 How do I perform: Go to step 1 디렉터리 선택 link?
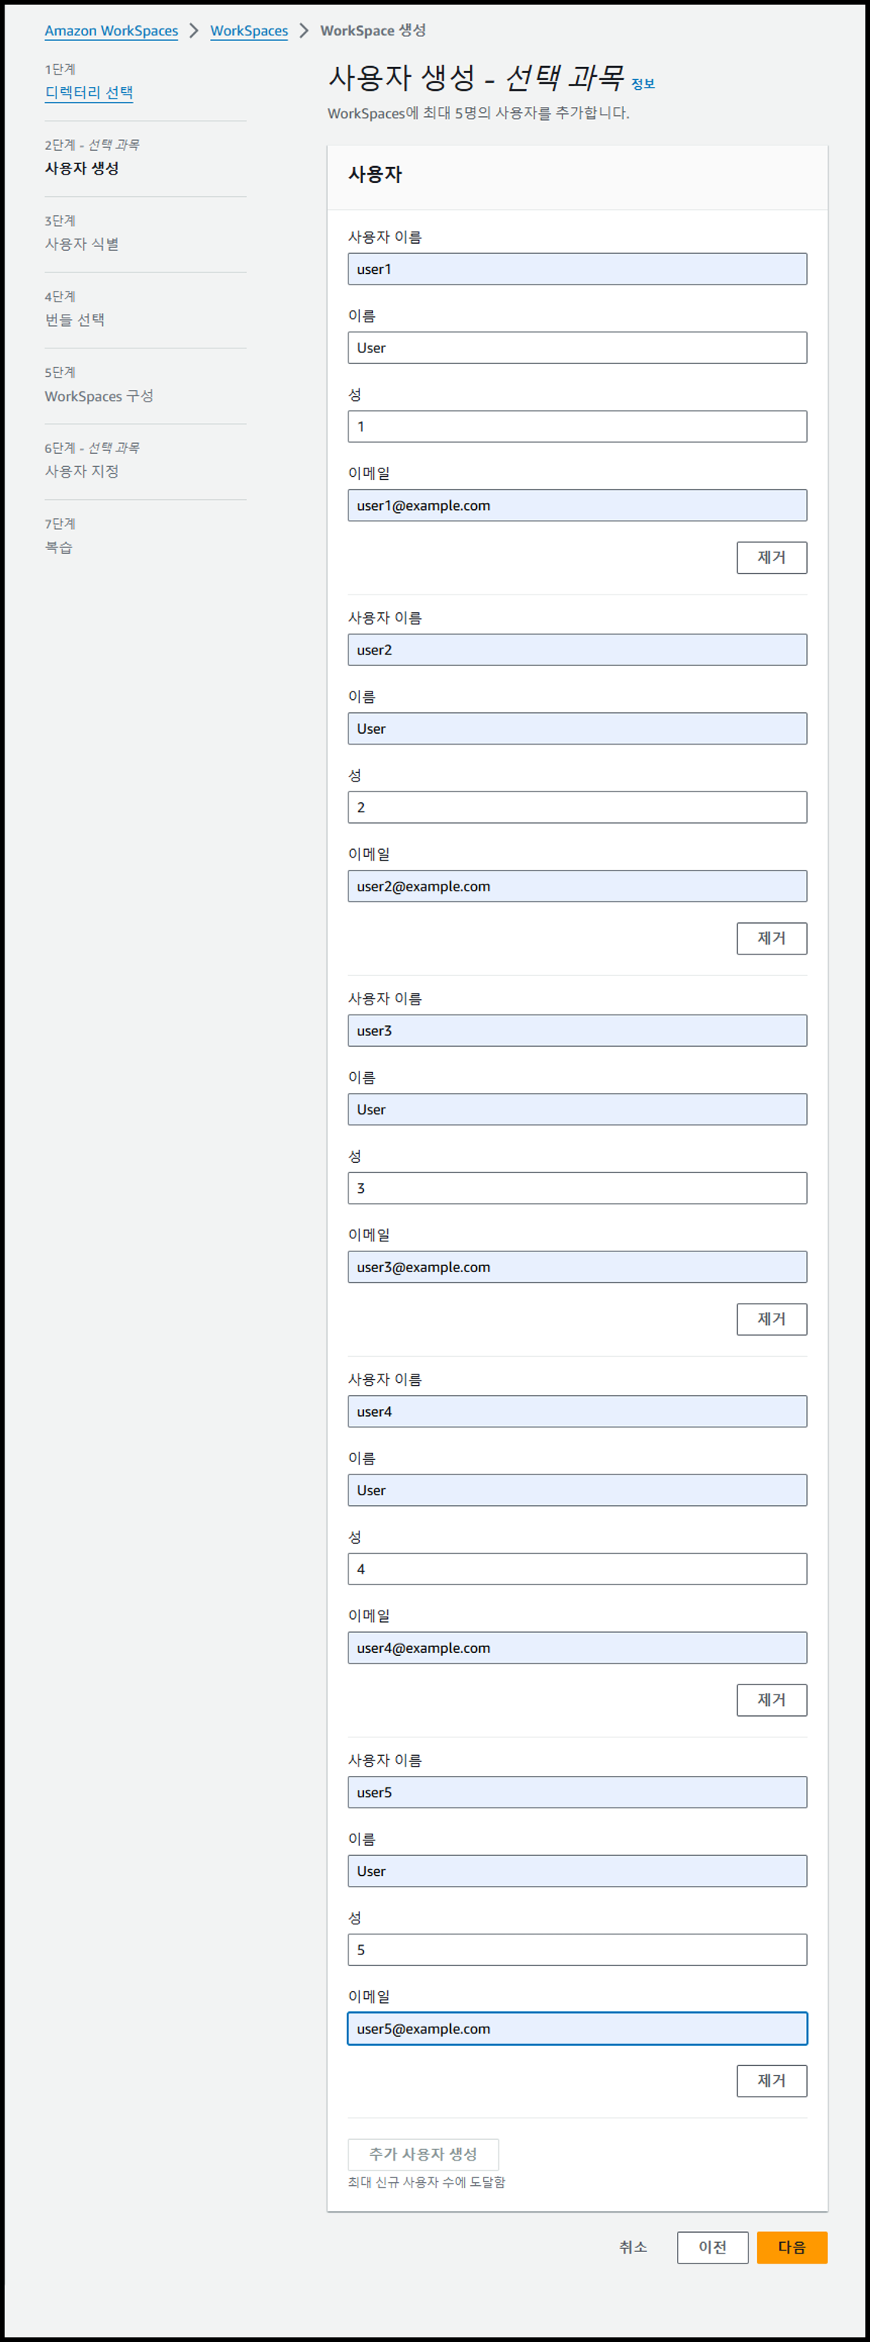click(89, 93)
